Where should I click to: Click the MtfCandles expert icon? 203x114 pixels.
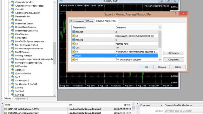click(x=12, y=66)
